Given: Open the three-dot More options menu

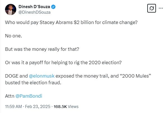Looking at the screenshot, I should (161, 8).
